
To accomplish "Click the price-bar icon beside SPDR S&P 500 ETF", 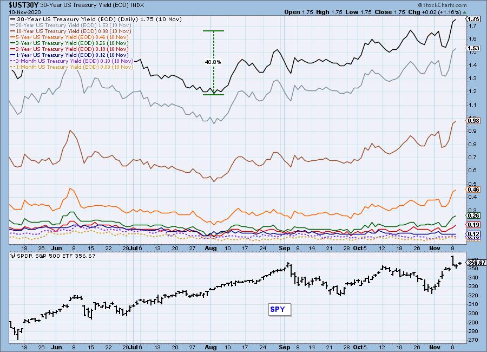I will pyautogui.click(x=13, y=256).
